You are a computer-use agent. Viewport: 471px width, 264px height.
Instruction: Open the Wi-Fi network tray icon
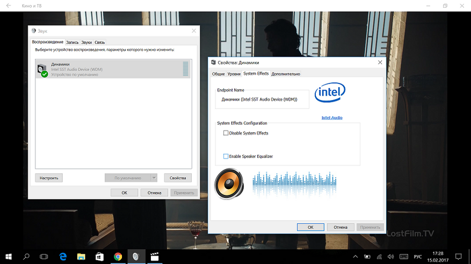379,257
